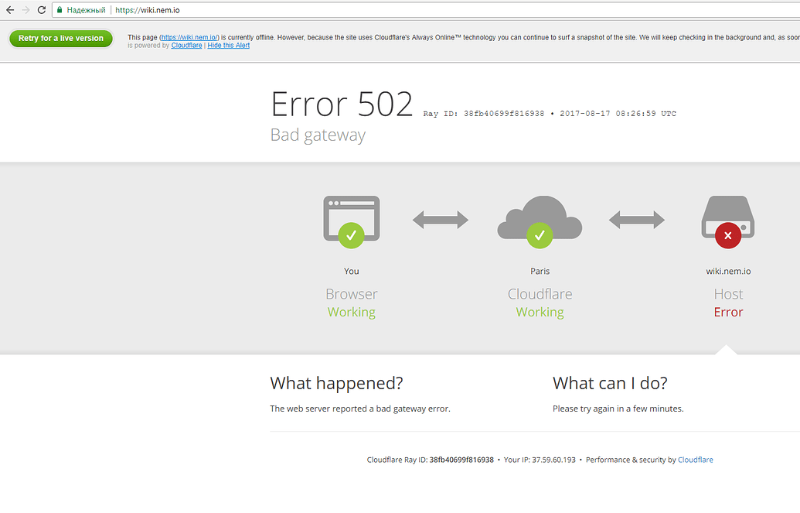Viewport: 800px width, 513px height.
Task: Click the 'Host' label
Action: click(728, 294)
